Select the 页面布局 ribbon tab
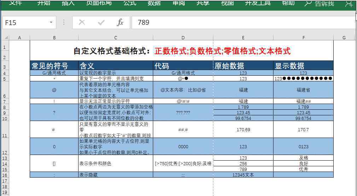Viewport: 357px width, 196px height. [99, 3]
